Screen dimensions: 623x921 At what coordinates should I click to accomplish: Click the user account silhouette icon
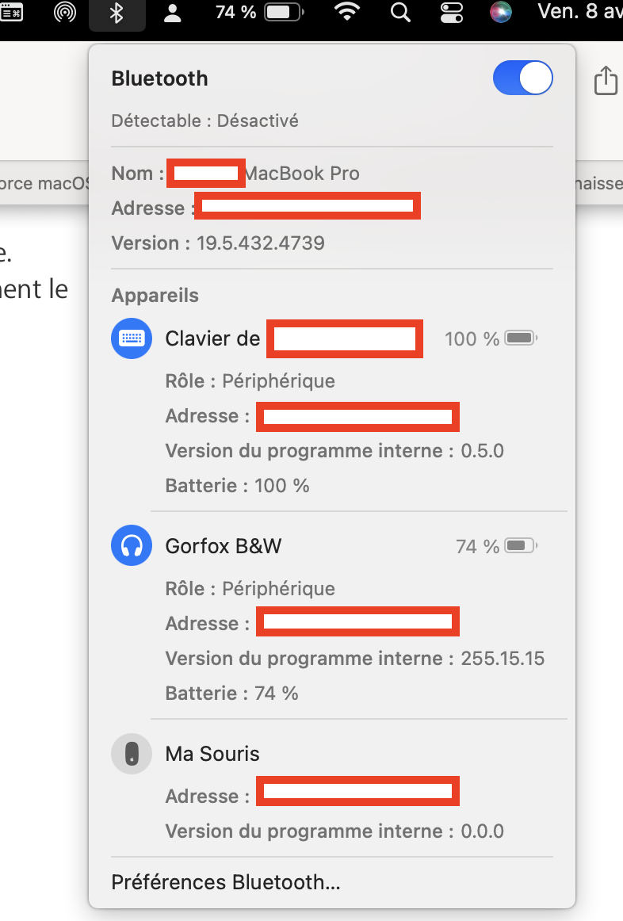[x=172, y=13]
